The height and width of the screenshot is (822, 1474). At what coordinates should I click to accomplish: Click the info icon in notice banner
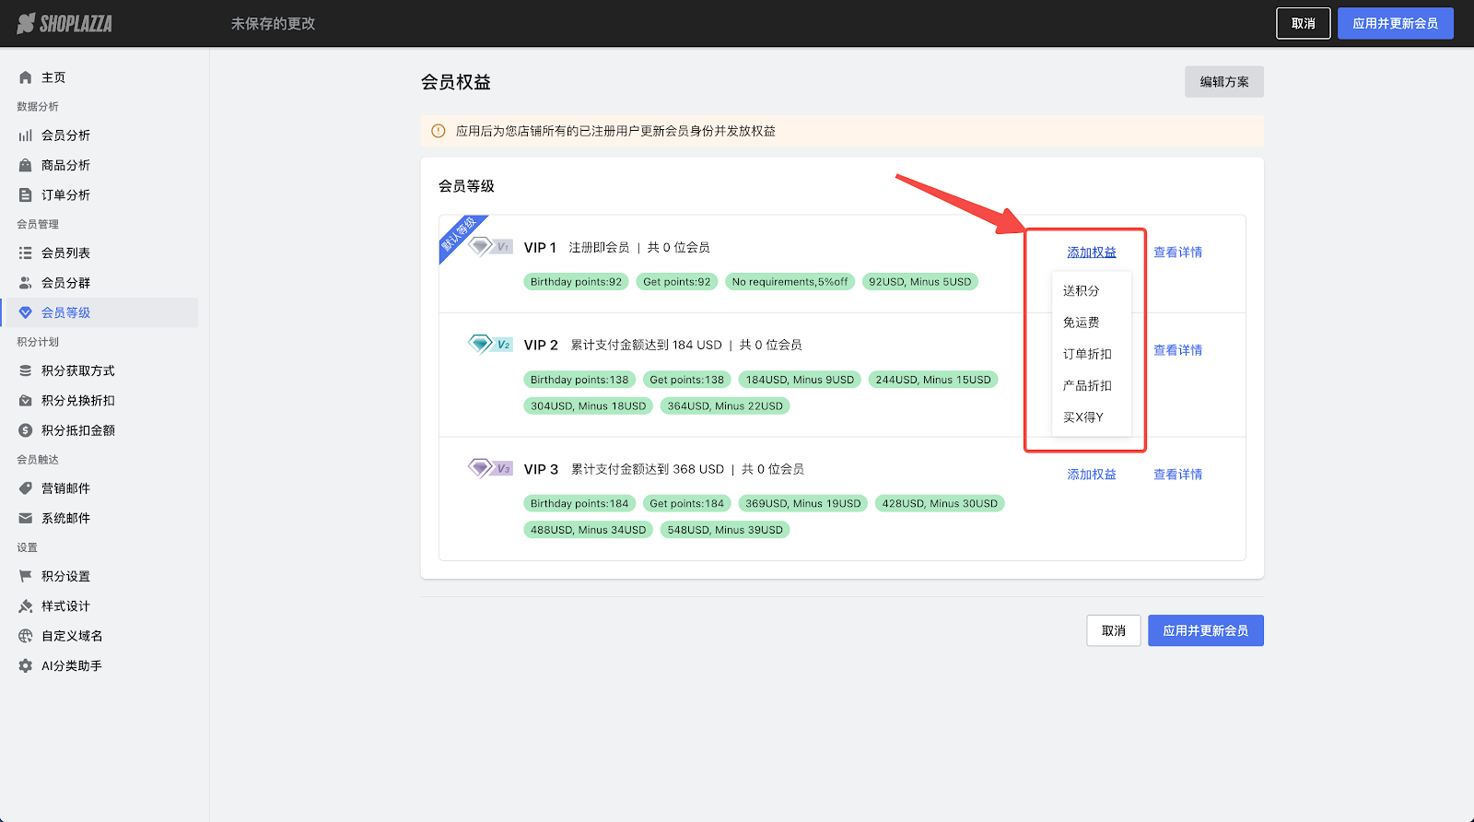(x=439, y=131)
